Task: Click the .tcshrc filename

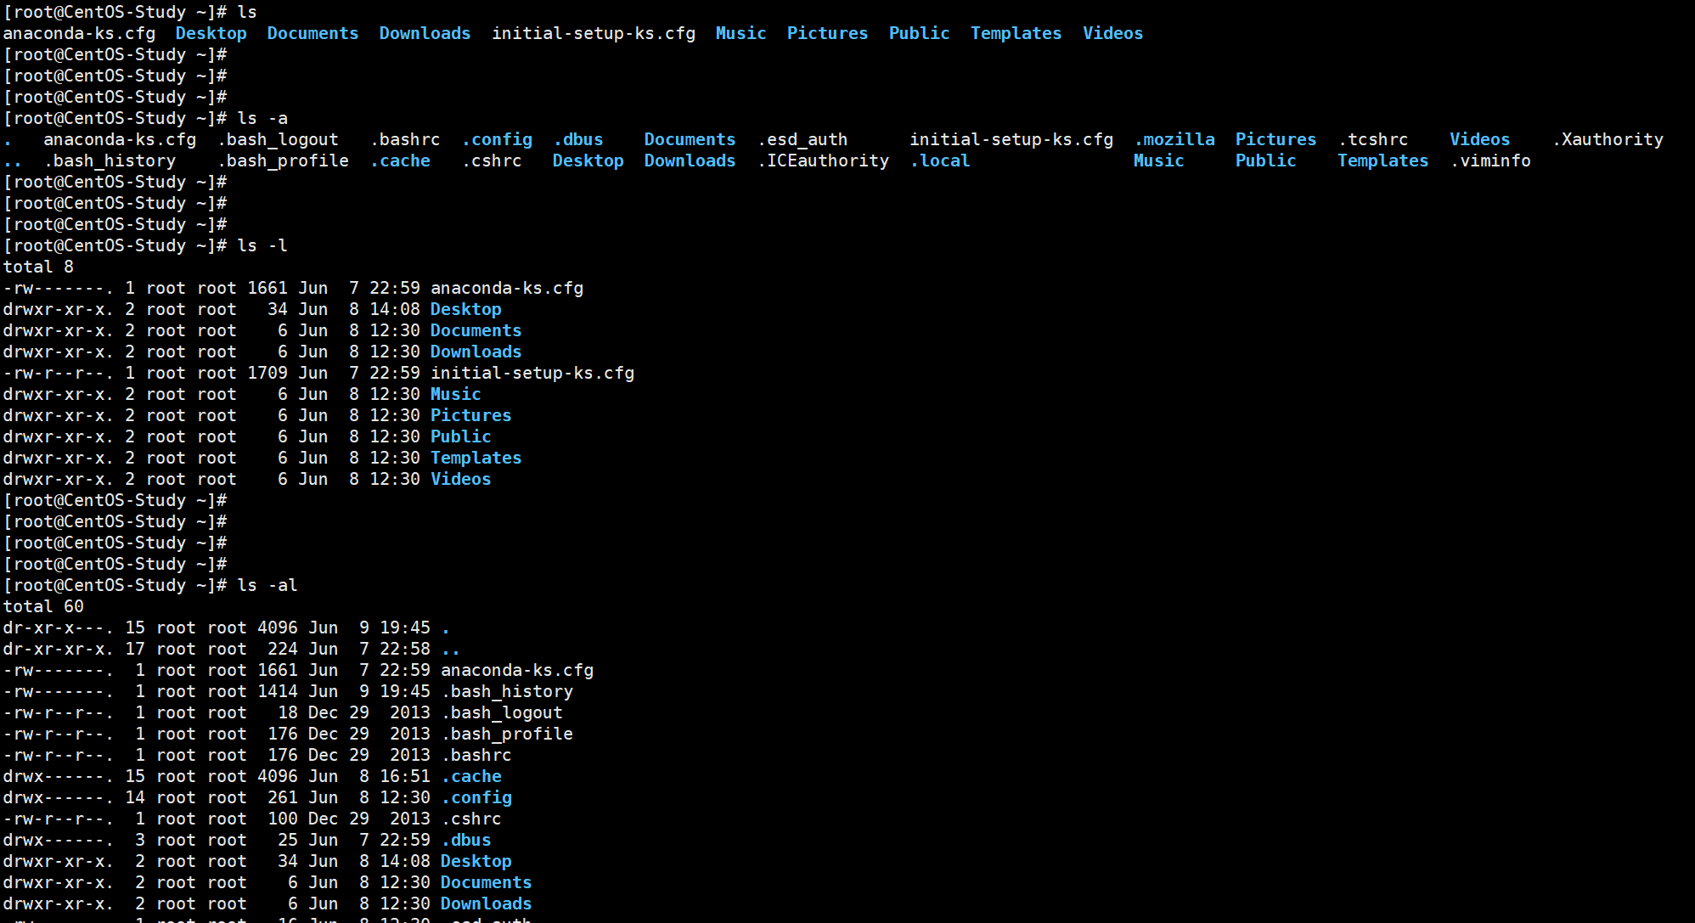Action: (x=1373, y=139)
